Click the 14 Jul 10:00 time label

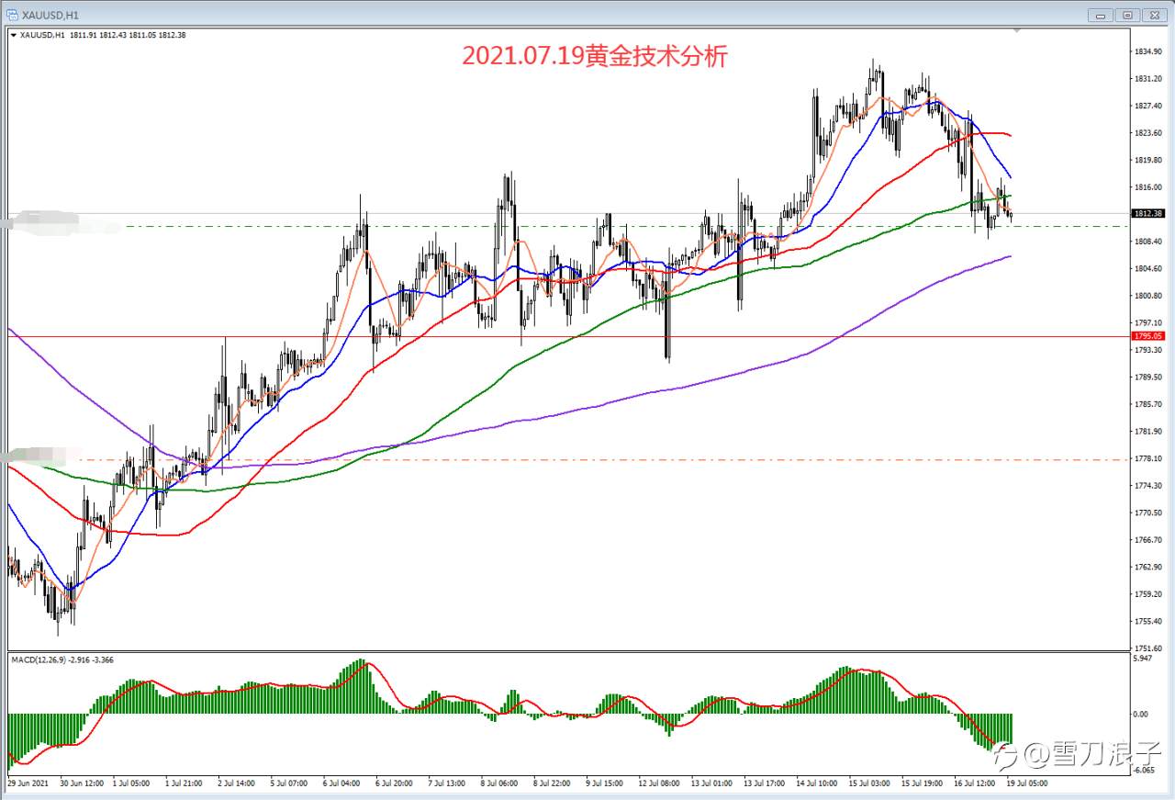[x=816, y=783]
